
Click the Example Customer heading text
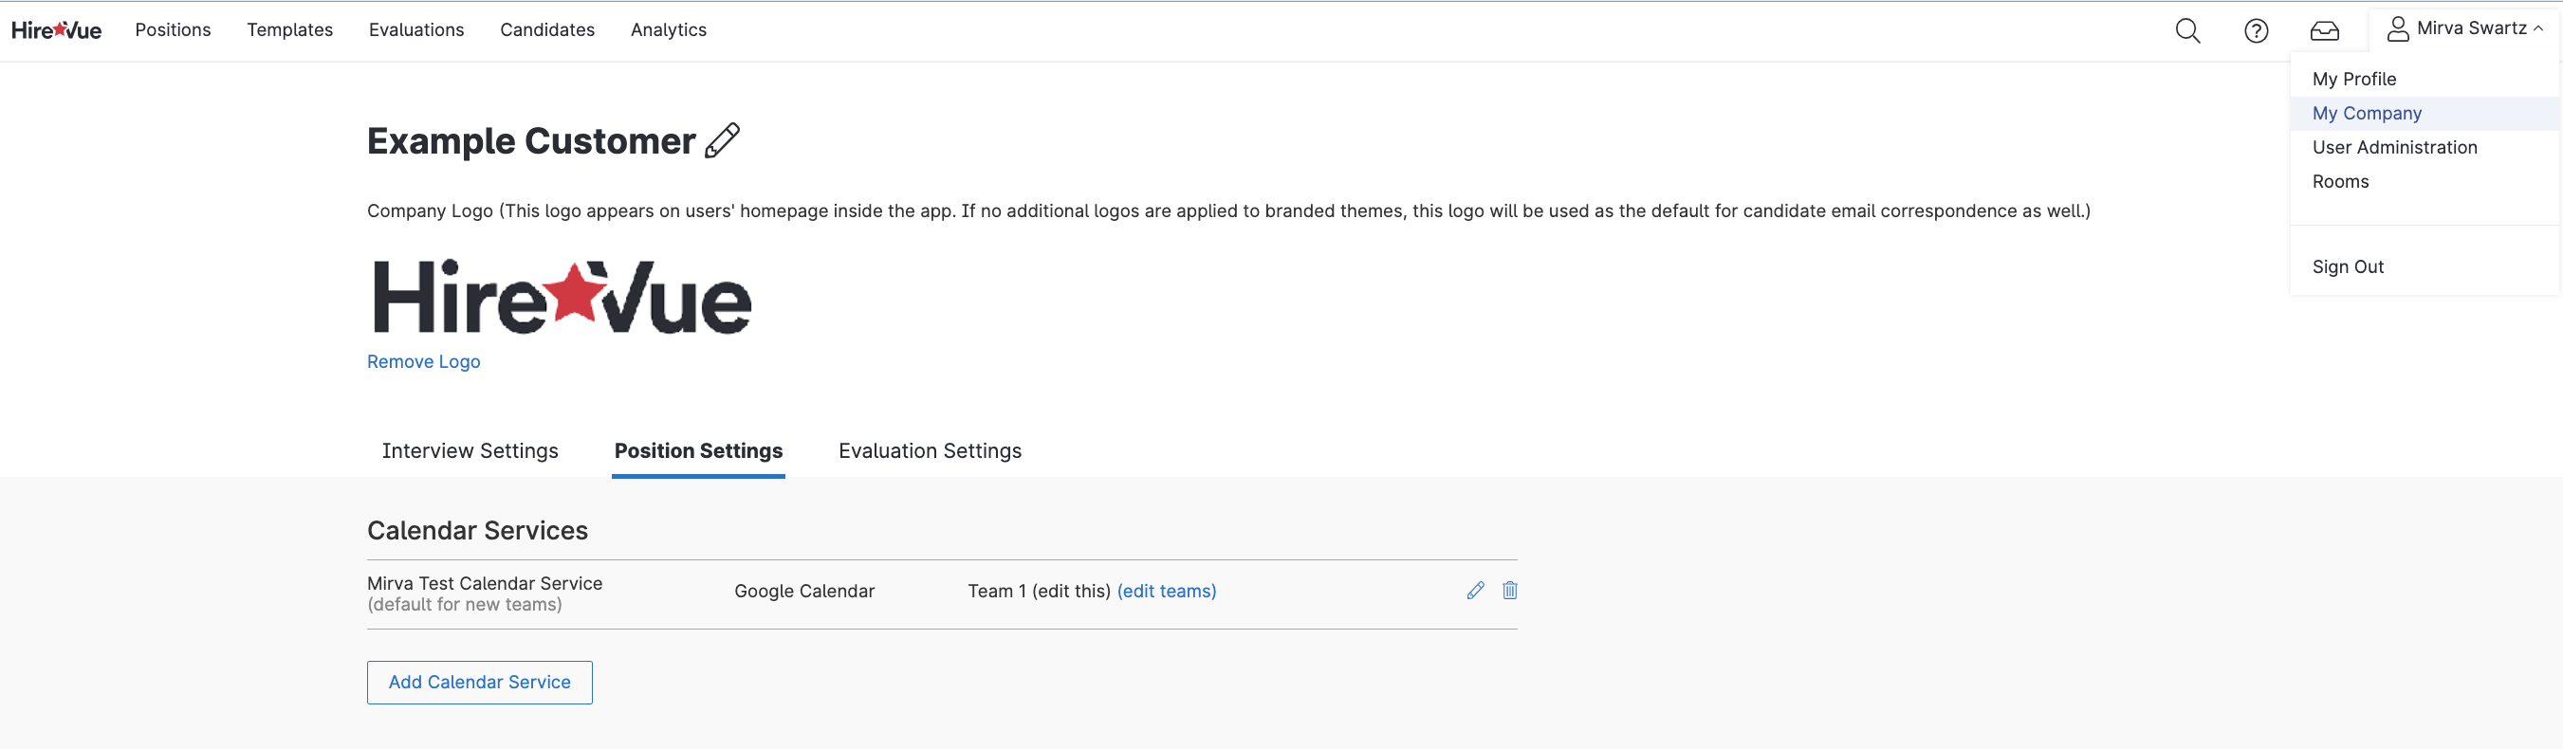click(x=531, y=141)
